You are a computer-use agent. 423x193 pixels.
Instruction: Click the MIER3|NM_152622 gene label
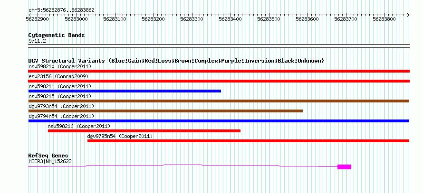[50, 162]
